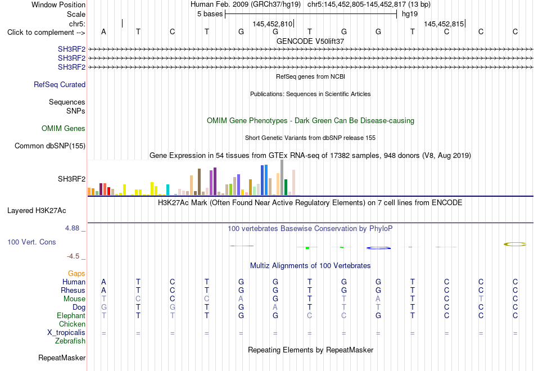534x371 pixels.
Task: Click 'Human Feb. 2009 (GRCh37/hg19)' header text
Action: click(x=246, y=4)
